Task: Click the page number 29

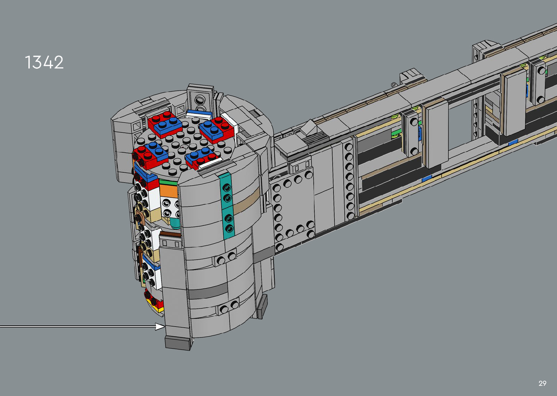Action: [542, 383]
